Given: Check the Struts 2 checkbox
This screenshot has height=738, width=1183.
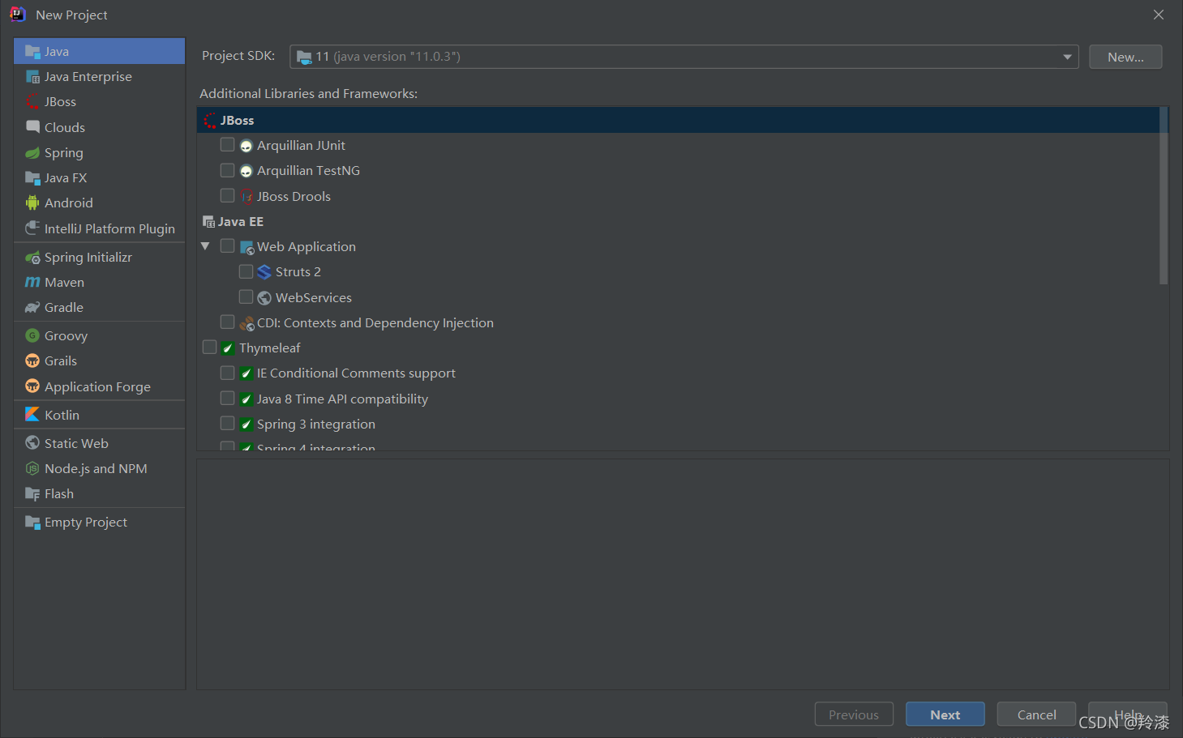Looking at the screenshot, I should click(246, 271).
